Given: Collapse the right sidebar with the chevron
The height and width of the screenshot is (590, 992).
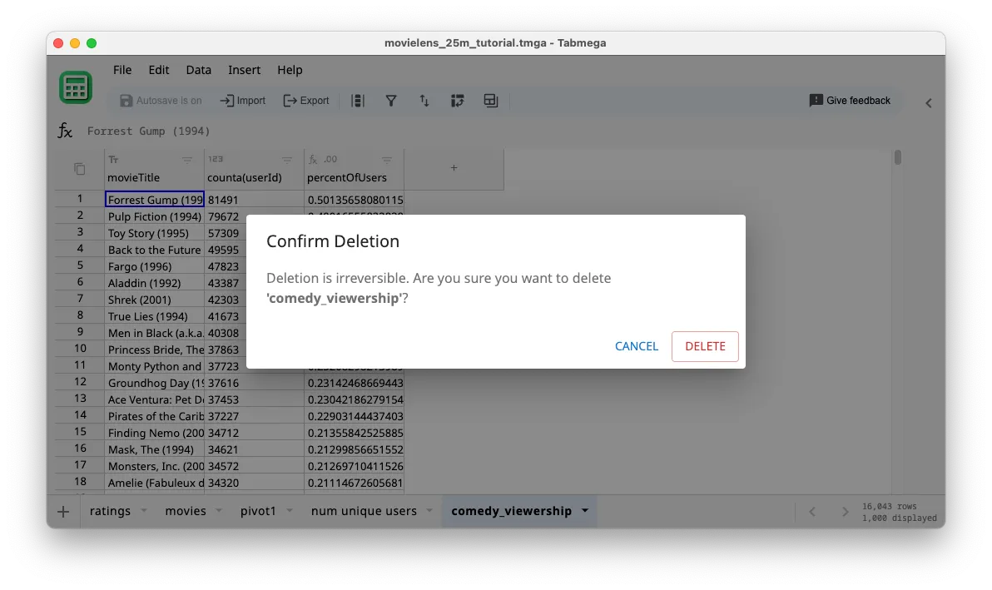Looking at the screenshot, I should (x=929, y=103).
